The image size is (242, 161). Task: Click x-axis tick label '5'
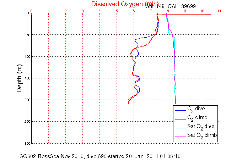coord(117,11)
